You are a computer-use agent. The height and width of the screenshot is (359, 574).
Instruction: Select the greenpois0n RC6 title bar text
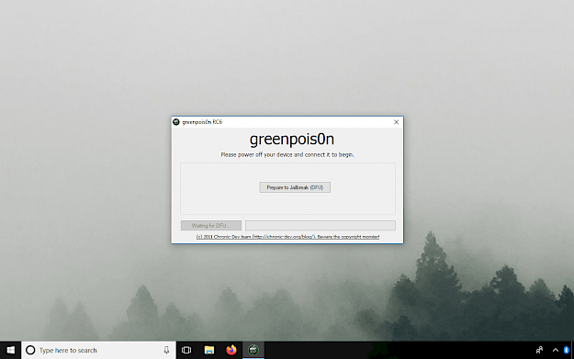pos(202,122)
